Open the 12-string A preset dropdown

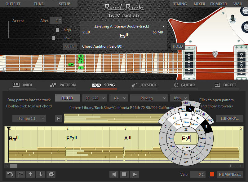coord(123,26)
